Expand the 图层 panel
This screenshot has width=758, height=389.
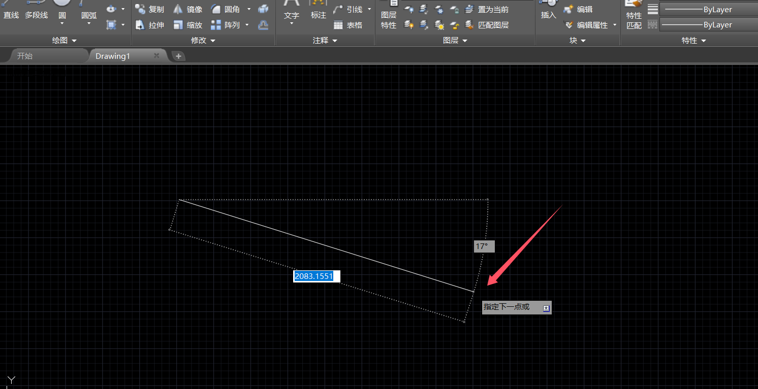pos(455,41)
